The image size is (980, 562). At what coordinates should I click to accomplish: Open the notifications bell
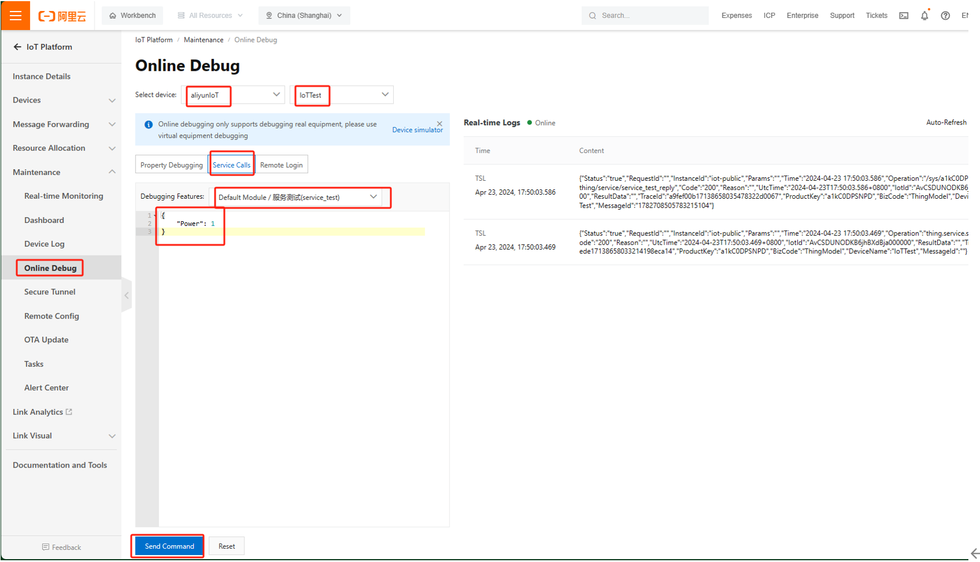tap(924, 16)
